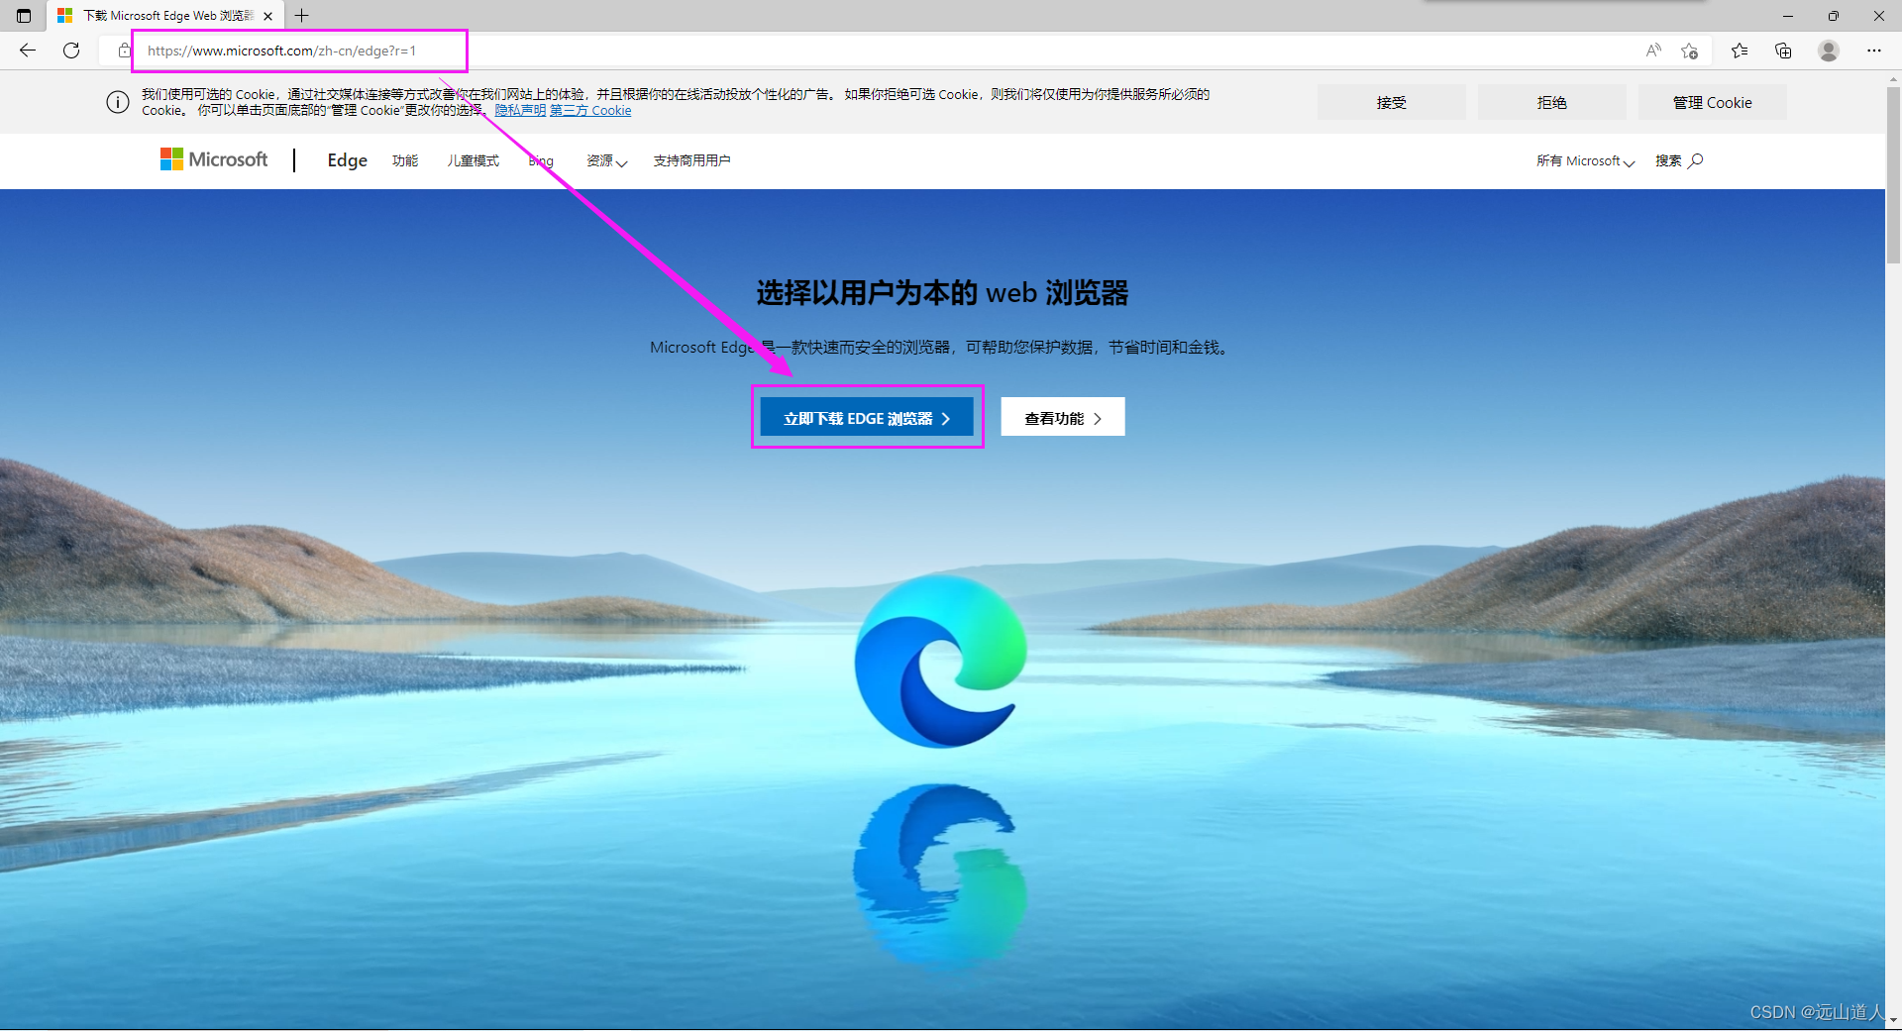Screen dimensions: 1902x1031
Task: Open the 支持商用用户 nav item
Action: click(x=691, y=160)
